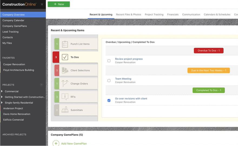Click the Recent & Upcoming Items heading
The height and width of the screenshot is (146, 238).
pos(68,30)
